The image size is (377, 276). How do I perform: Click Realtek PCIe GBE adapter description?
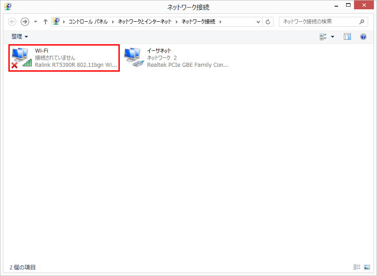coord(187,65)
